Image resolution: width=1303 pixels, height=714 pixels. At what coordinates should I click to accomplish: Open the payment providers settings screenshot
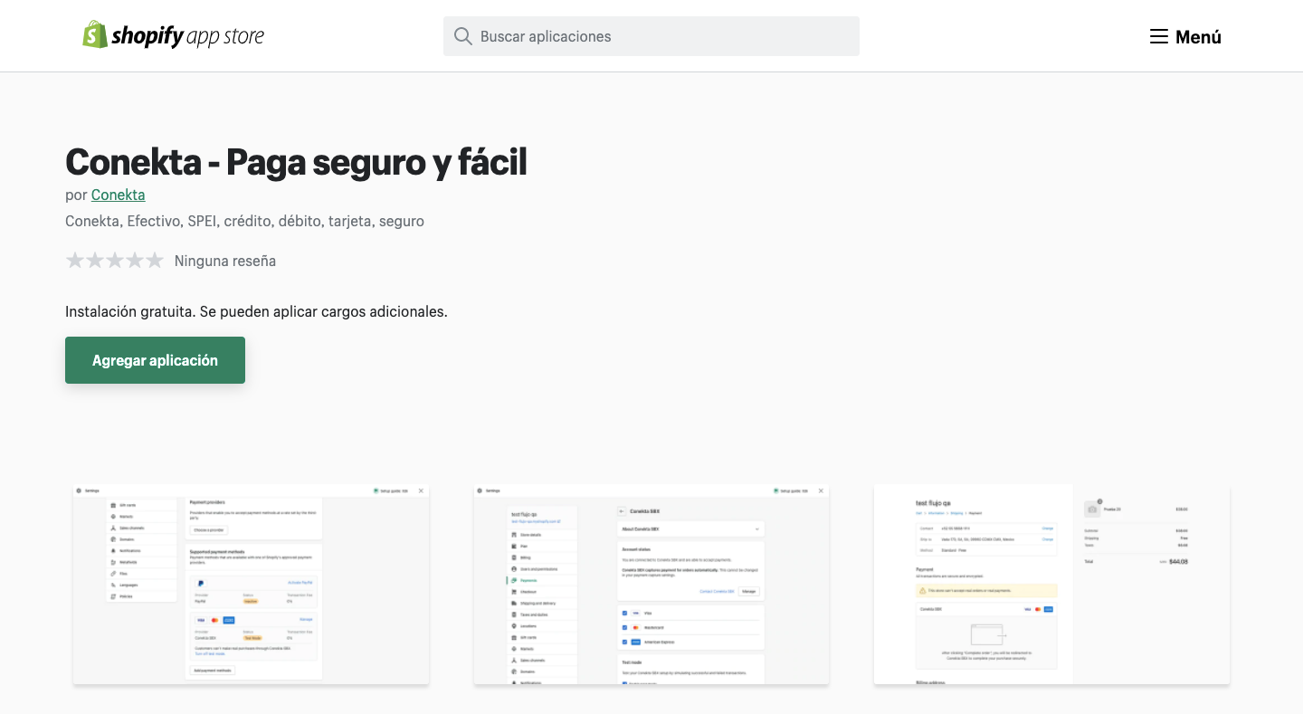tap(252, 585)
